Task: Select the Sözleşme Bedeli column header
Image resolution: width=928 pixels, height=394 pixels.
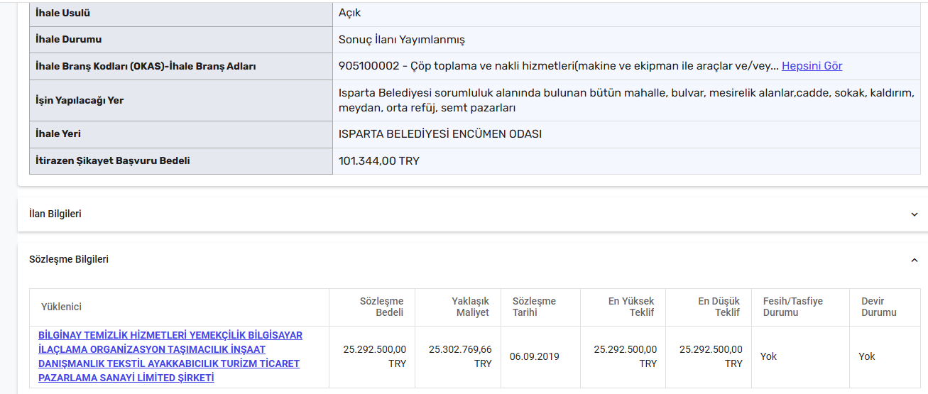Action: [382, 307]
